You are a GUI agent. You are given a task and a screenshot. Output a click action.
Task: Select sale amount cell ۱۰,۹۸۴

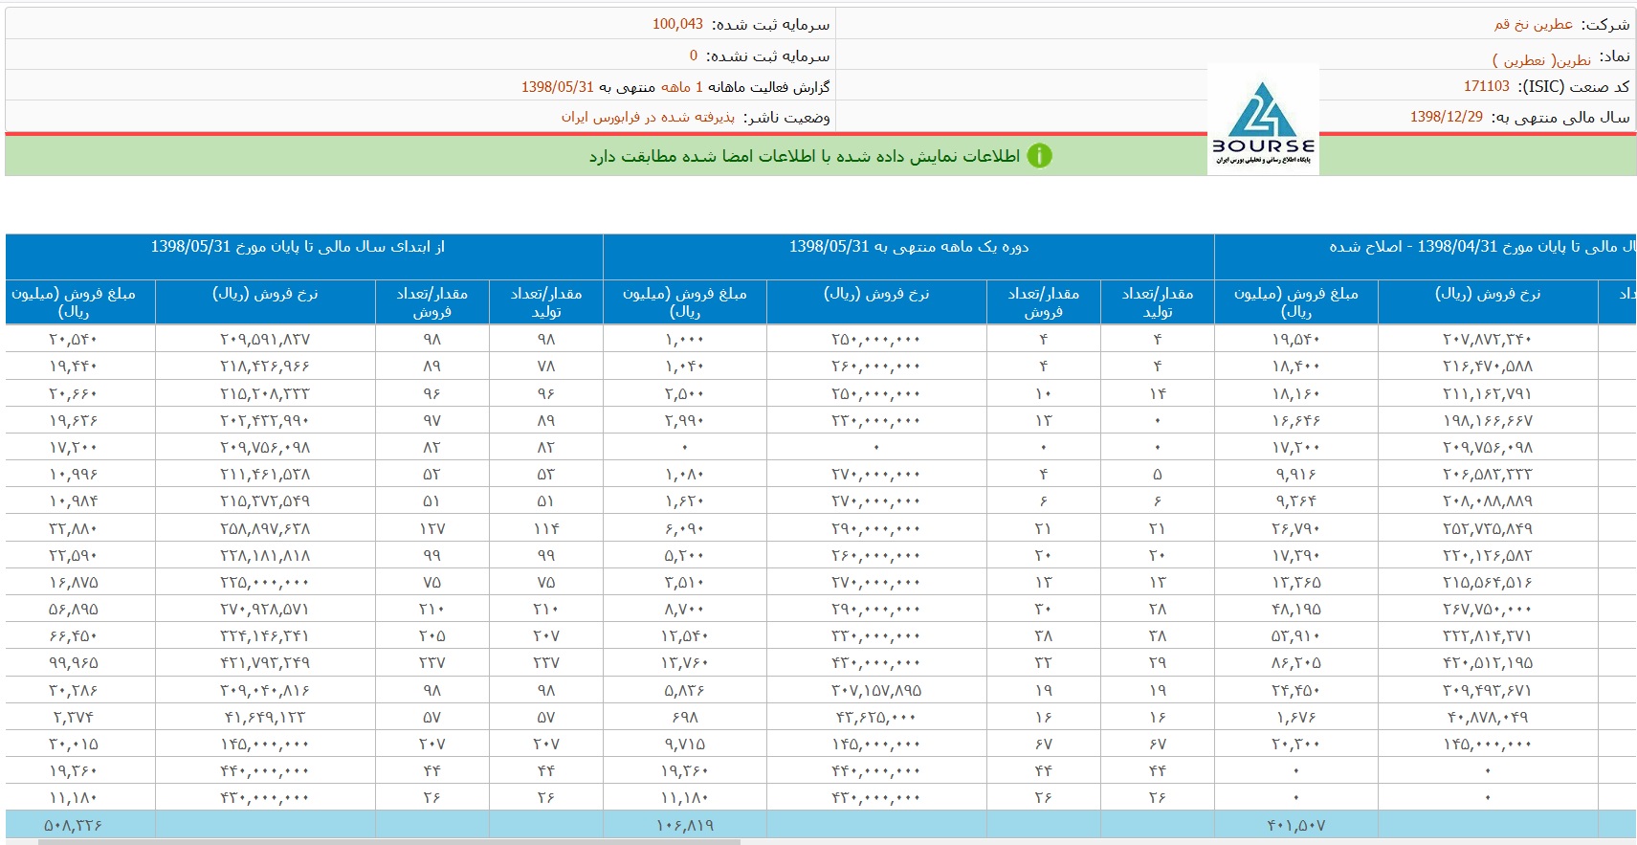coord(74,500)
